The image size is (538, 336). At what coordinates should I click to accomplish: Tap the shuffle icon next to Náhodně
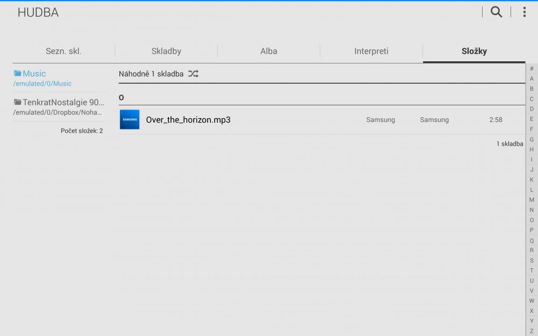[x=193, y=74]
